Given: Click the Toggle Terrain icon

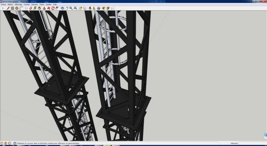Looking at the screenshot, I should pyautogui.click(x=85, y=8).
